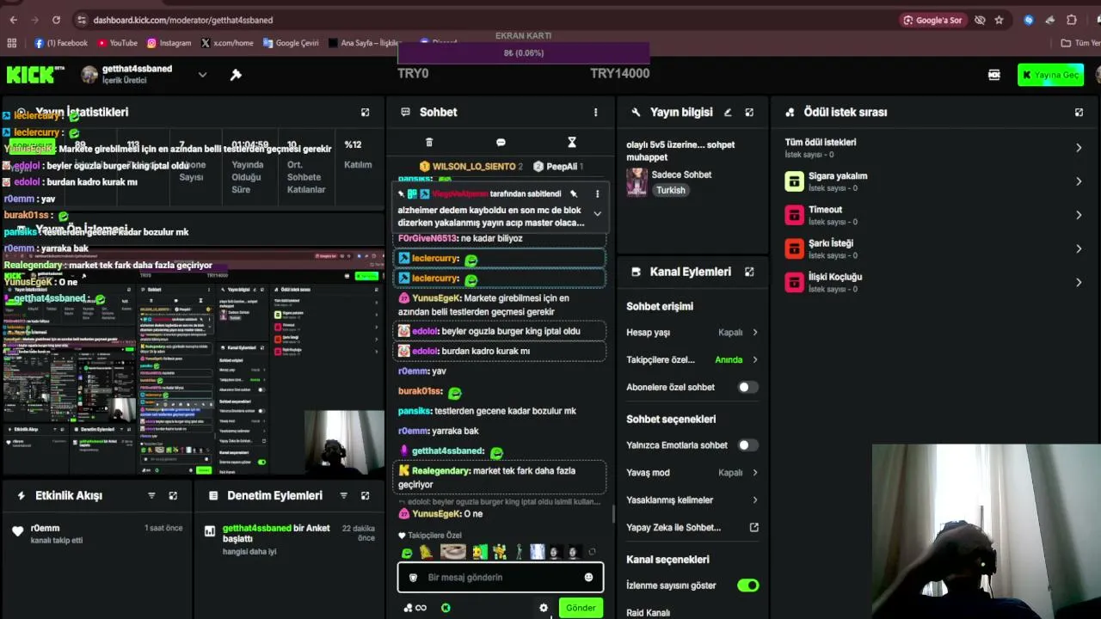The height and width of the screenshot is (619, 1101).
Task: Expand Hesap yaşı setting
Action: tap(755, 332)
